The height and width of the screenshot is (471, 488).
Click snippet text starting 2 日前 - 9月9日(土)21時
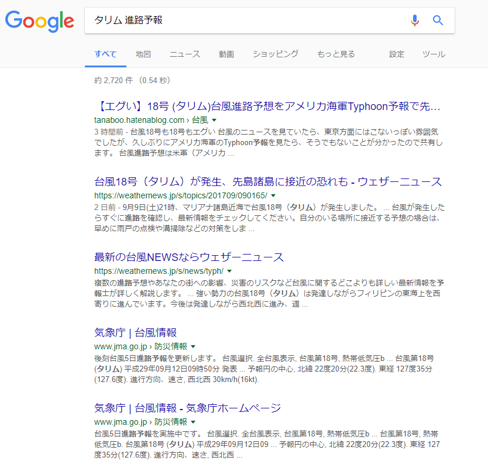click(270, 218)
